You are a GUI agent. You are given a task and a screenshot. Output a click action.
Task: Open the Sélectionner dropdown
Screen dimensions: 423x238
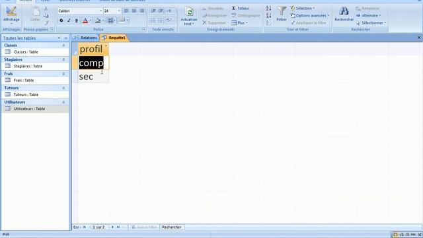coord(371,23)
